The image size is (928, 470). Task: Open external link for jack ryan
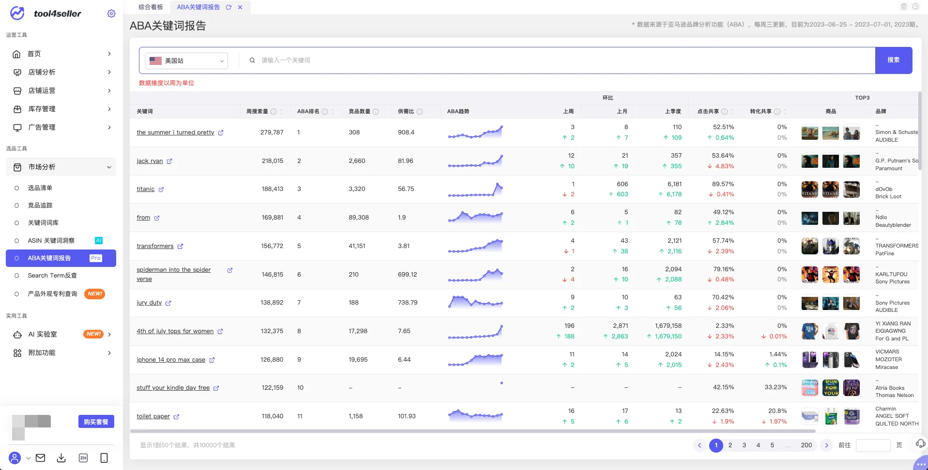(169, 162)
